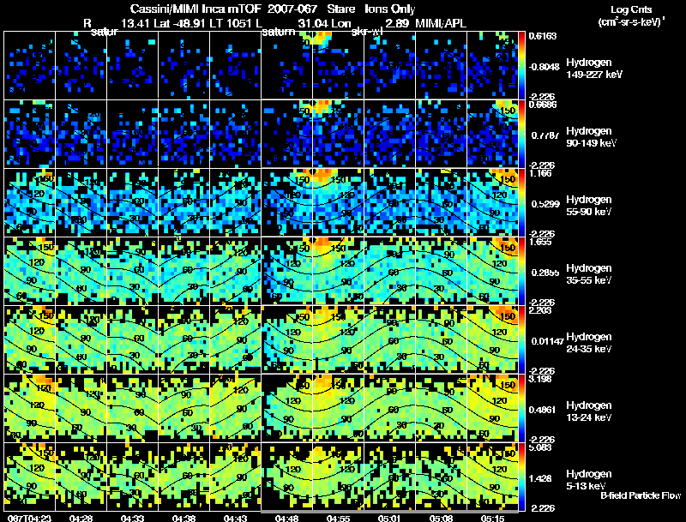
Task: Click the 04:28 panel in the 5-13 keV row
Action: pos(81,477)
